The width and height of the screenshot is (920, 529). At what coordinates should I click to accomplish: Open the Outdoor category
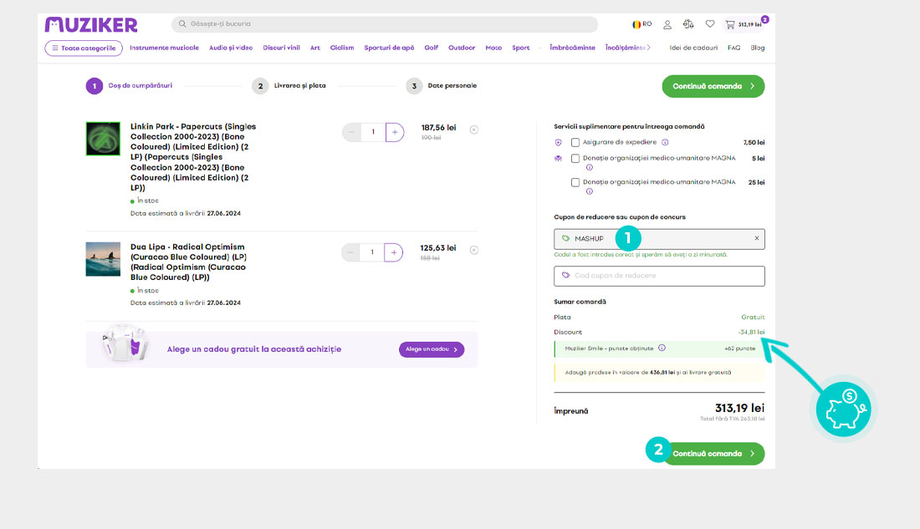[x=462, y=48]
